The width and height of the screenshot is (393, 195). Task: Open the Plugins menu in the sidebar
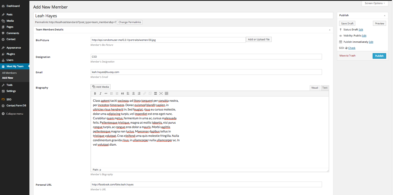[11, 54]
